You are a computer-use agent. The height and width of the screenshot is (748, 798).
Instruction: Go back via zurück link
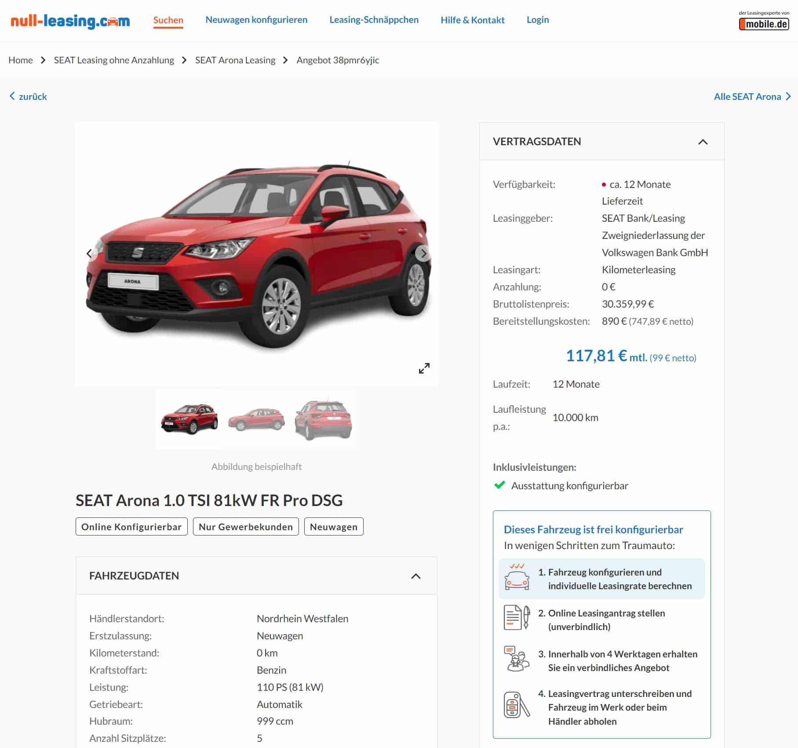pyautogui.click(x=28, y=96)
